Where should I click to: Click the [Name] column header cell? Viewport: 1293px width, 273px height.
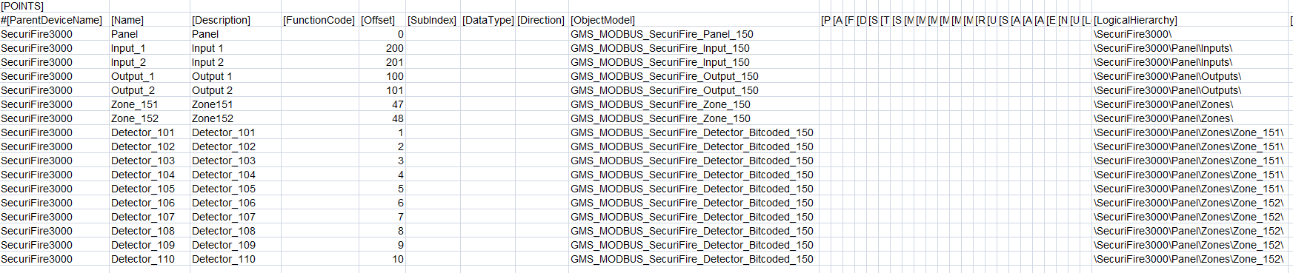pyautogui.click(x=150, y=20)
